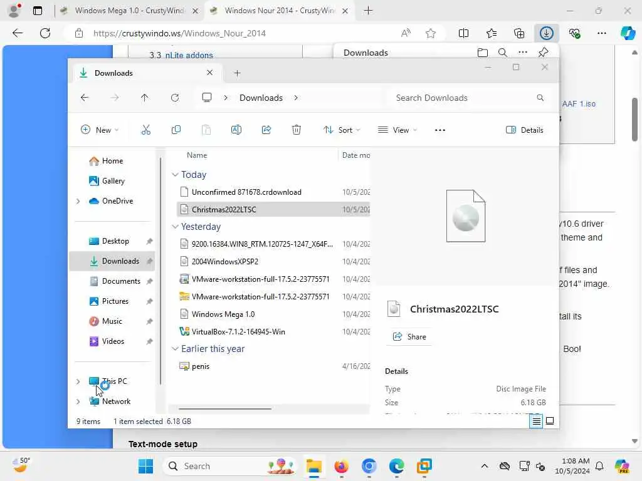Switch to Windows Nour 2014 browser tab
Image resolution: width=642 pixels, height=481 pixels.
coord(279,11)
